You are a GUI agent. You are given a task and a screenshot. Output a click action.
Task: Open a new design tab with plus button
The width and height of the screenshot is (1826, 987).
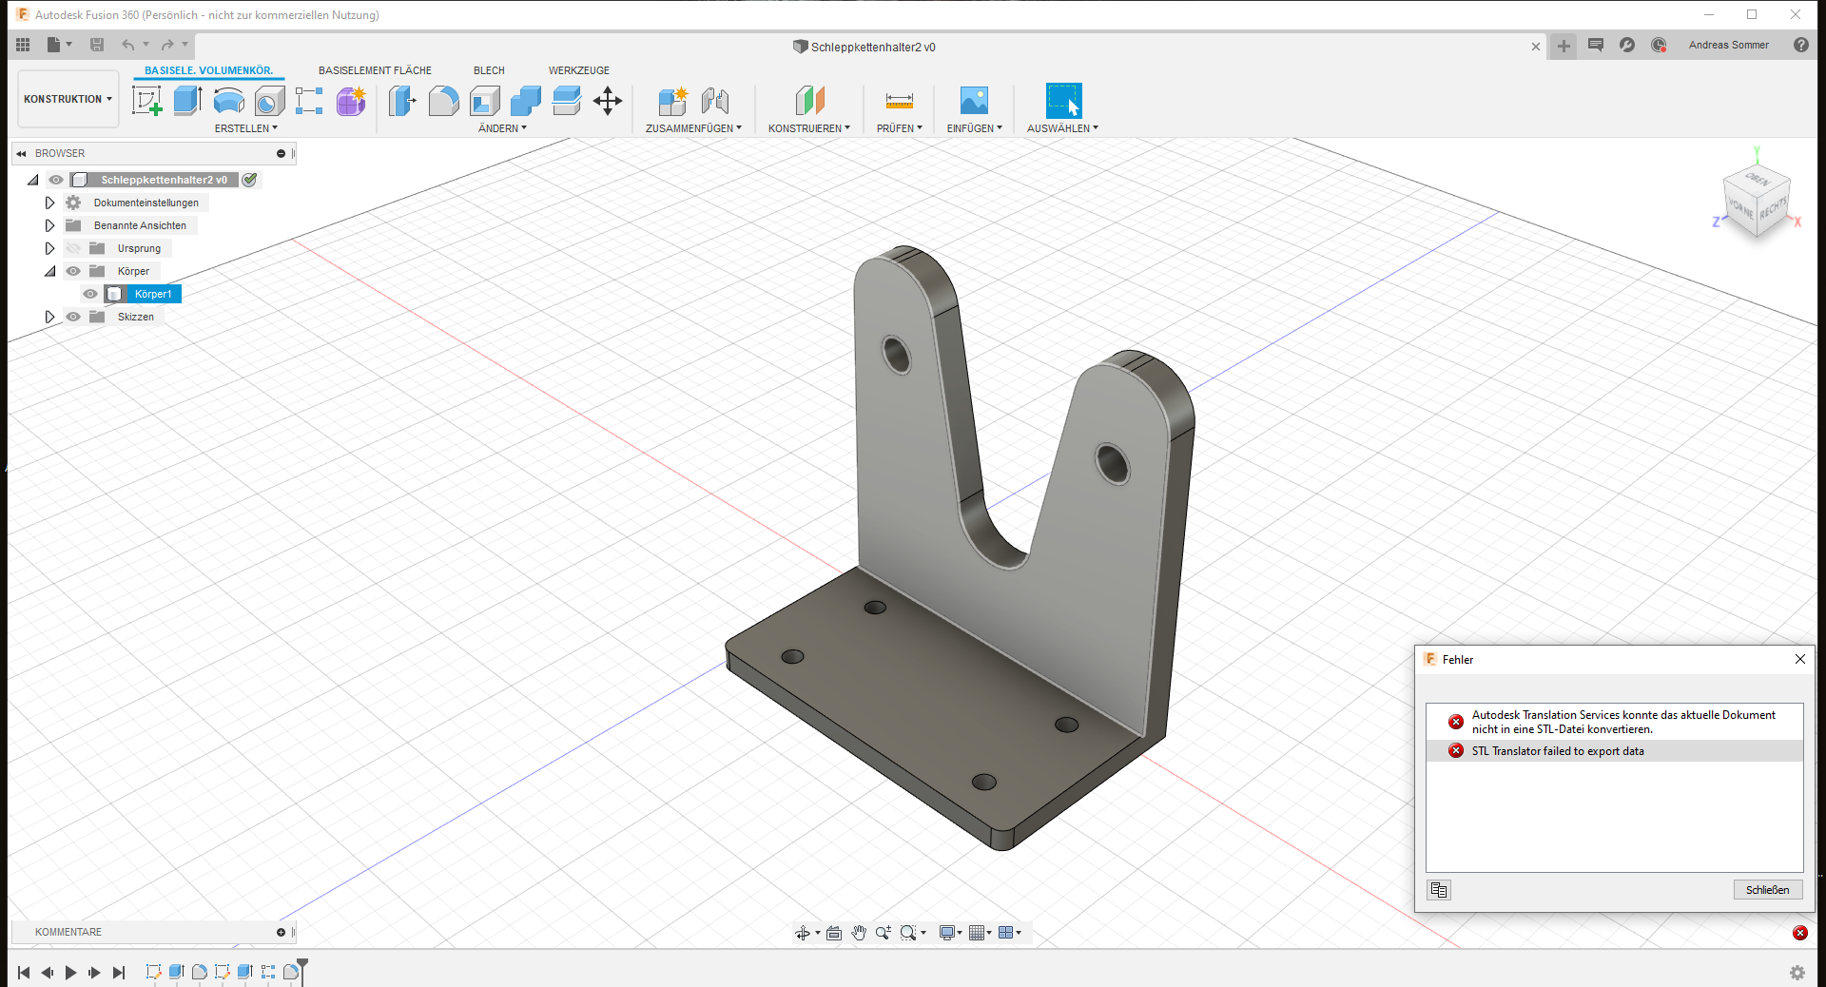[1564, 46]
